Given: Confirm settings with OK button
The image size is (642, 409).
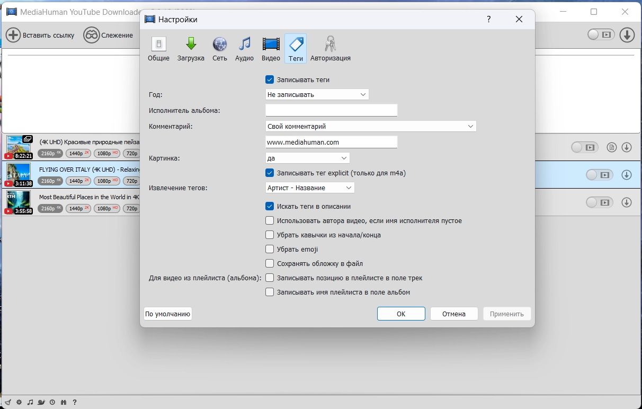Looking at the screenshot, I should (401, 314).
